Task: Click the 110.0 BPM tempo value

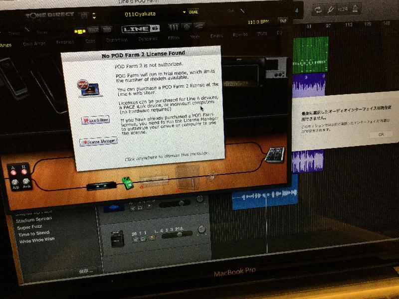Action: (x=258, y=22)
